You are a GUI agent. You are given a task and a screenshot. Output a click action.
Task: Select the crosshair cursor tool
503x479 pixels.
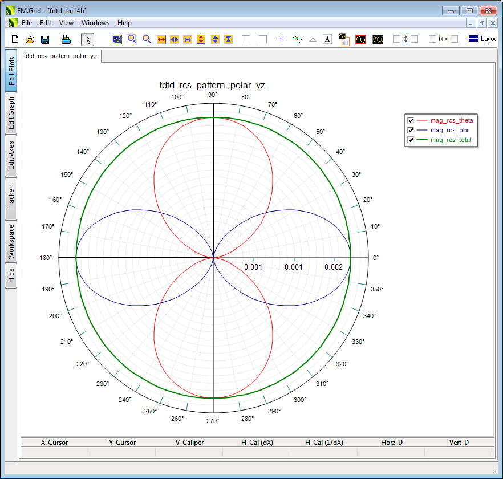pos(282,39)
